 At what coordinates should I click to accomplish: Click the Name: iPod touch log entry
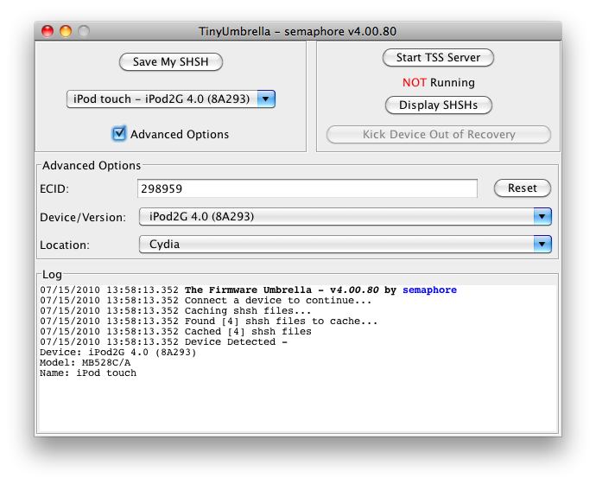tap(88, 373)
